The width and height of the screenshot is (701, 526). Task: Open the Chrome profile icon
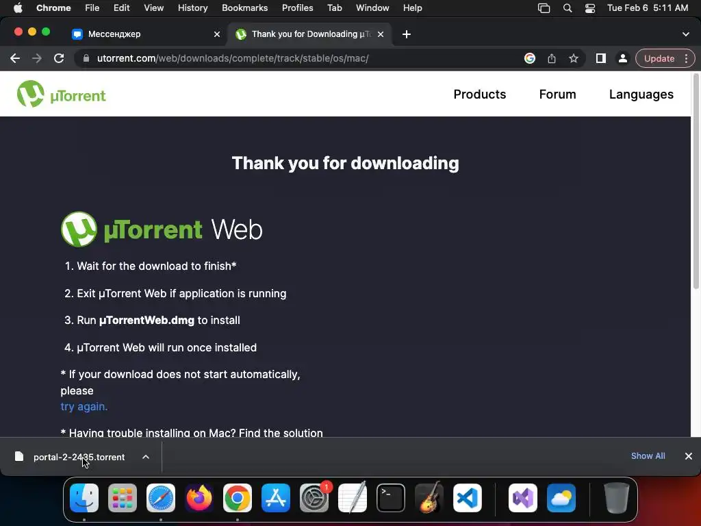(622, 58)
